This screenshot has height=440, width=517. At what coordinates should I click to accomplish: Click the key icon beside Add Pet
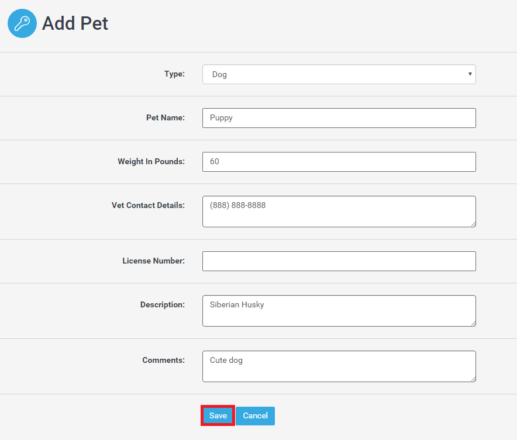(x=22, y=23)
